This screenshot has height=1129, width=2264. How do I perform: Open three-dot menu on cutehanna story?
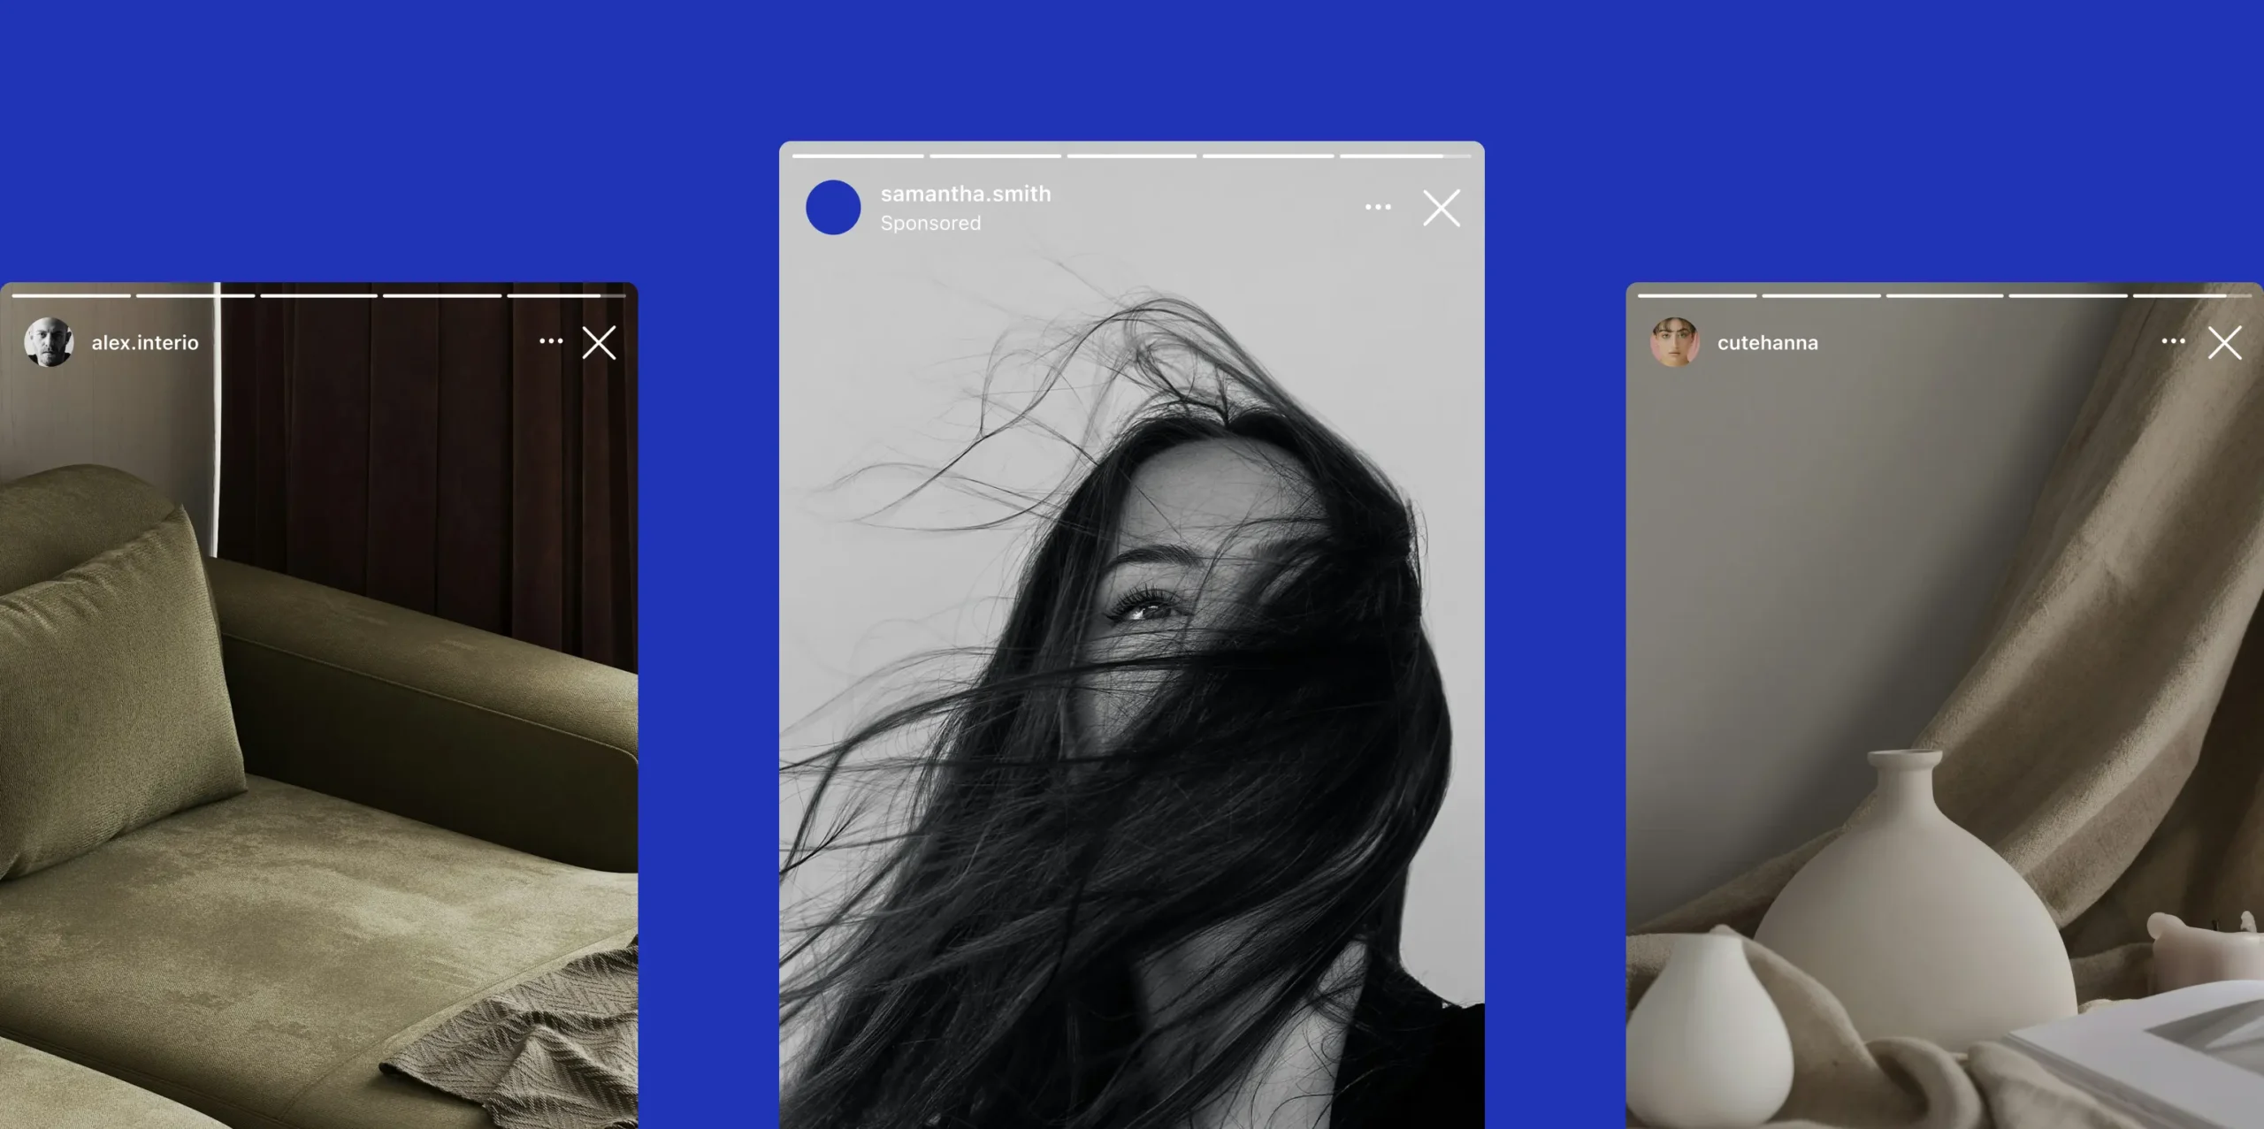[2173, 341]
